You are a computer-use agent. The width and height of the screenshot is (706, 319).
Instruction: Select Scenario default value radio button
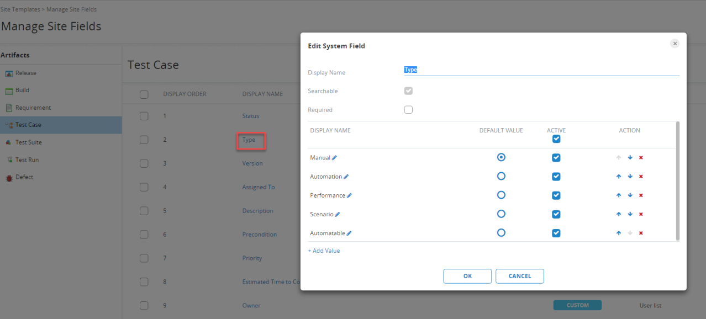501,214
